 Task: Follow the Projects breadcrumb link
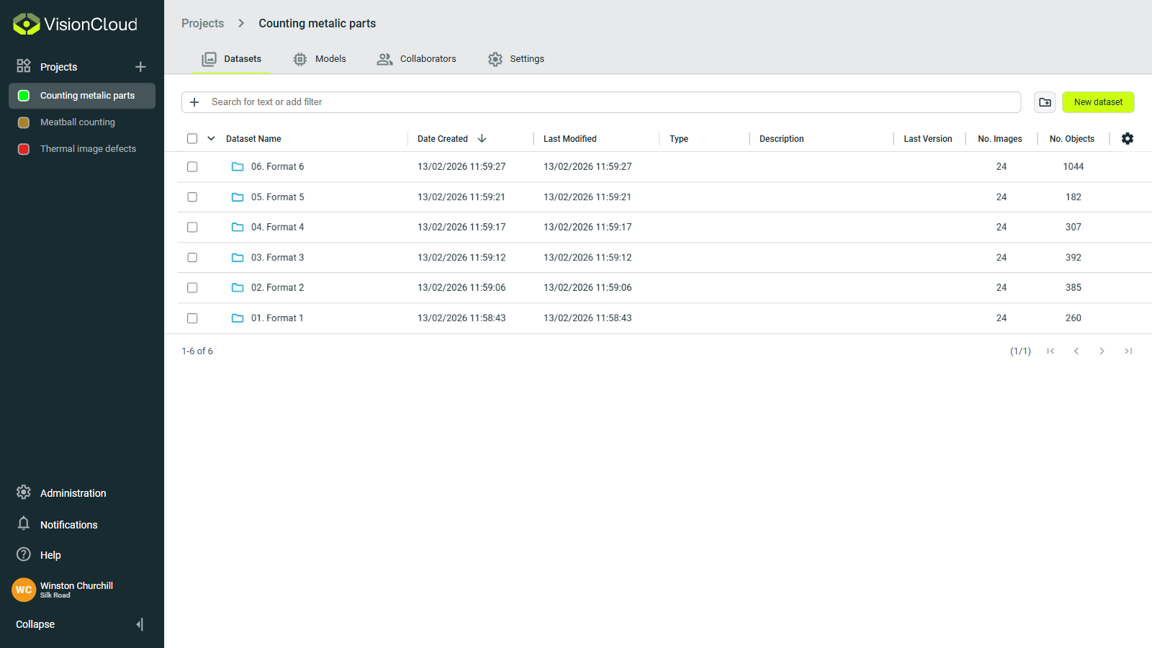202,23
